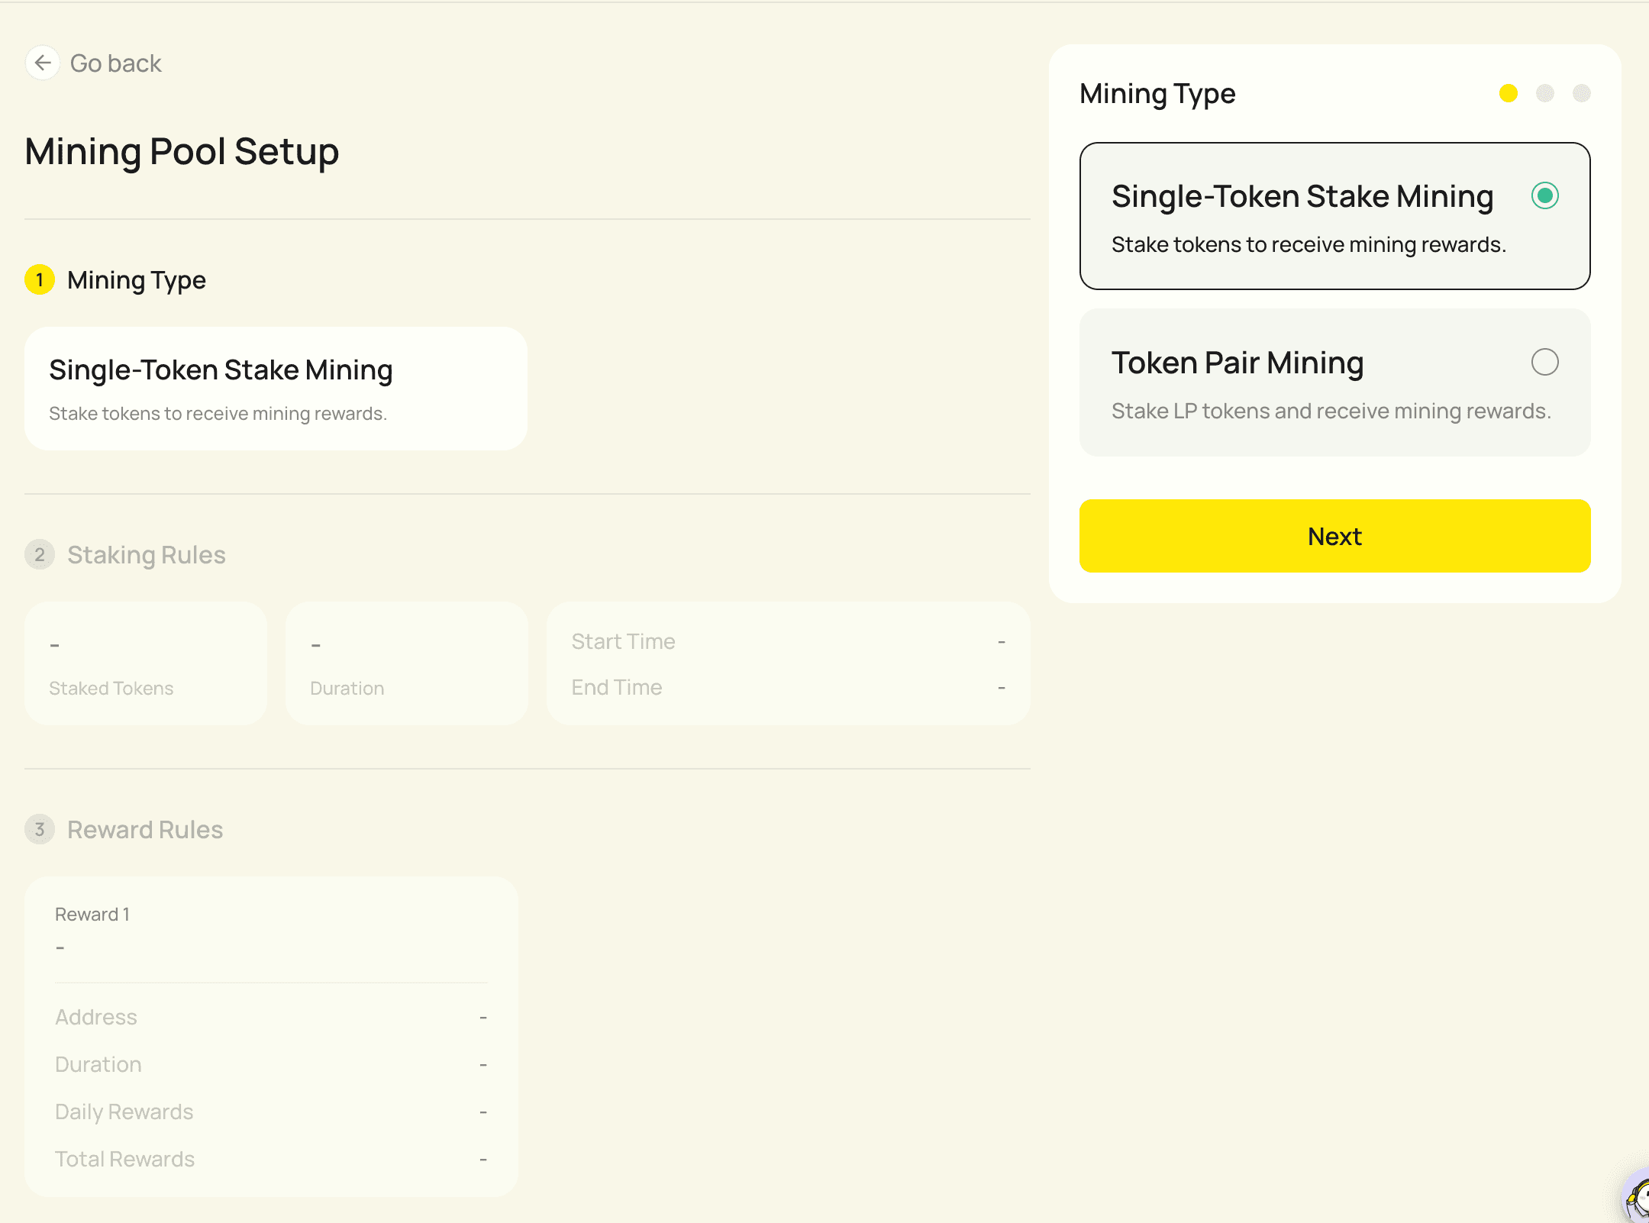Viewport: 1649px width, 1223px height.
Task: Open the chat support mascot icon
Action: point(1637,1197)
